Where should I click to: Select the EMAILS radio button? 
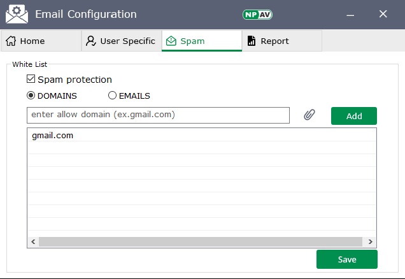[112, 96]
